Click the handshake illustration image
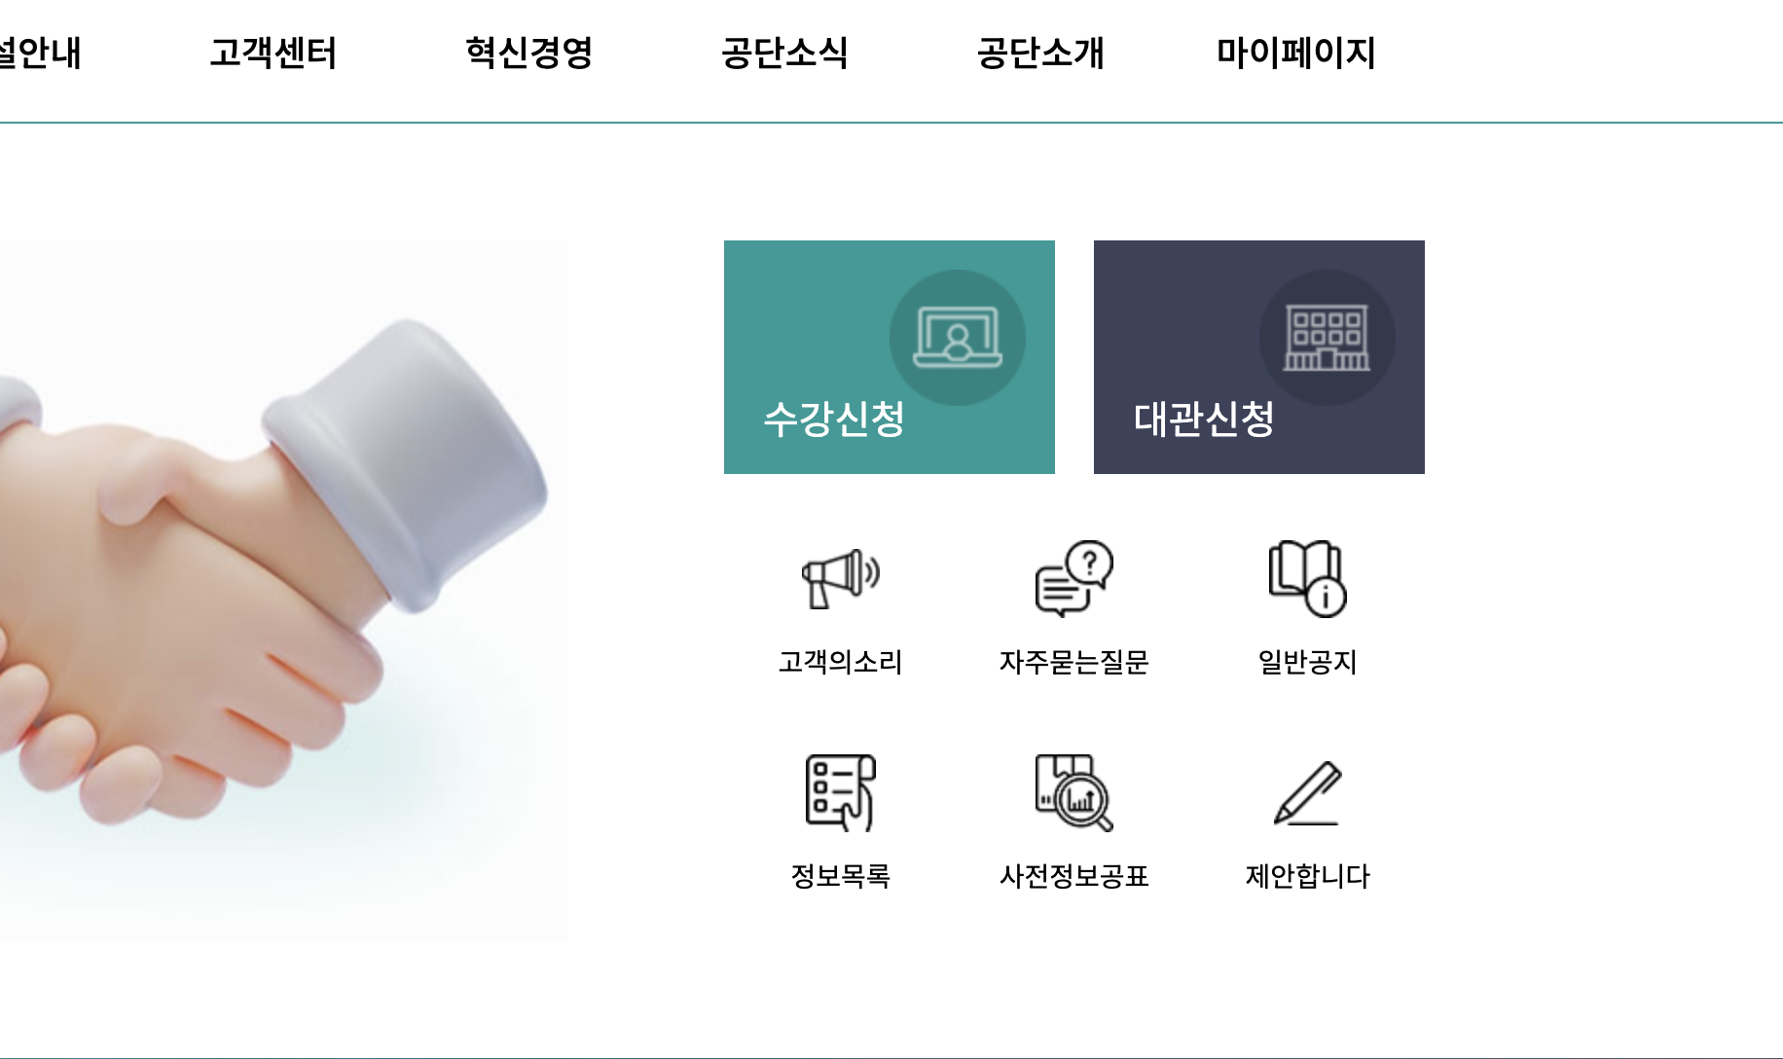 [284, 590]
